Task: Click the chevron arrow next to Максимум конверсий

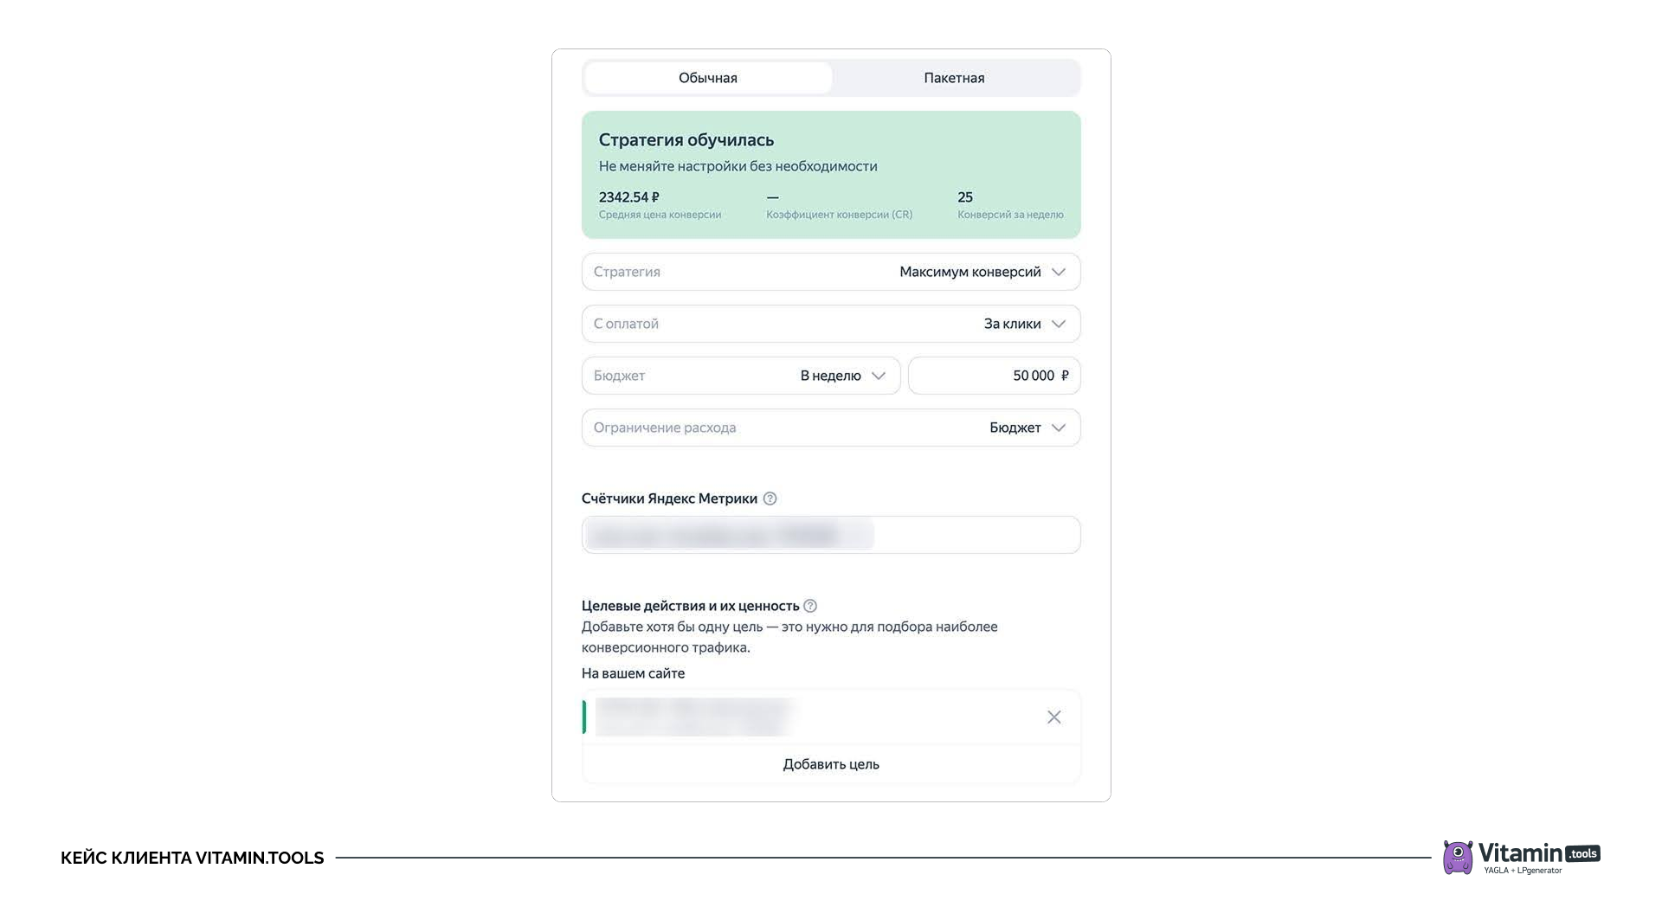Action: [x=1058, y=272]
